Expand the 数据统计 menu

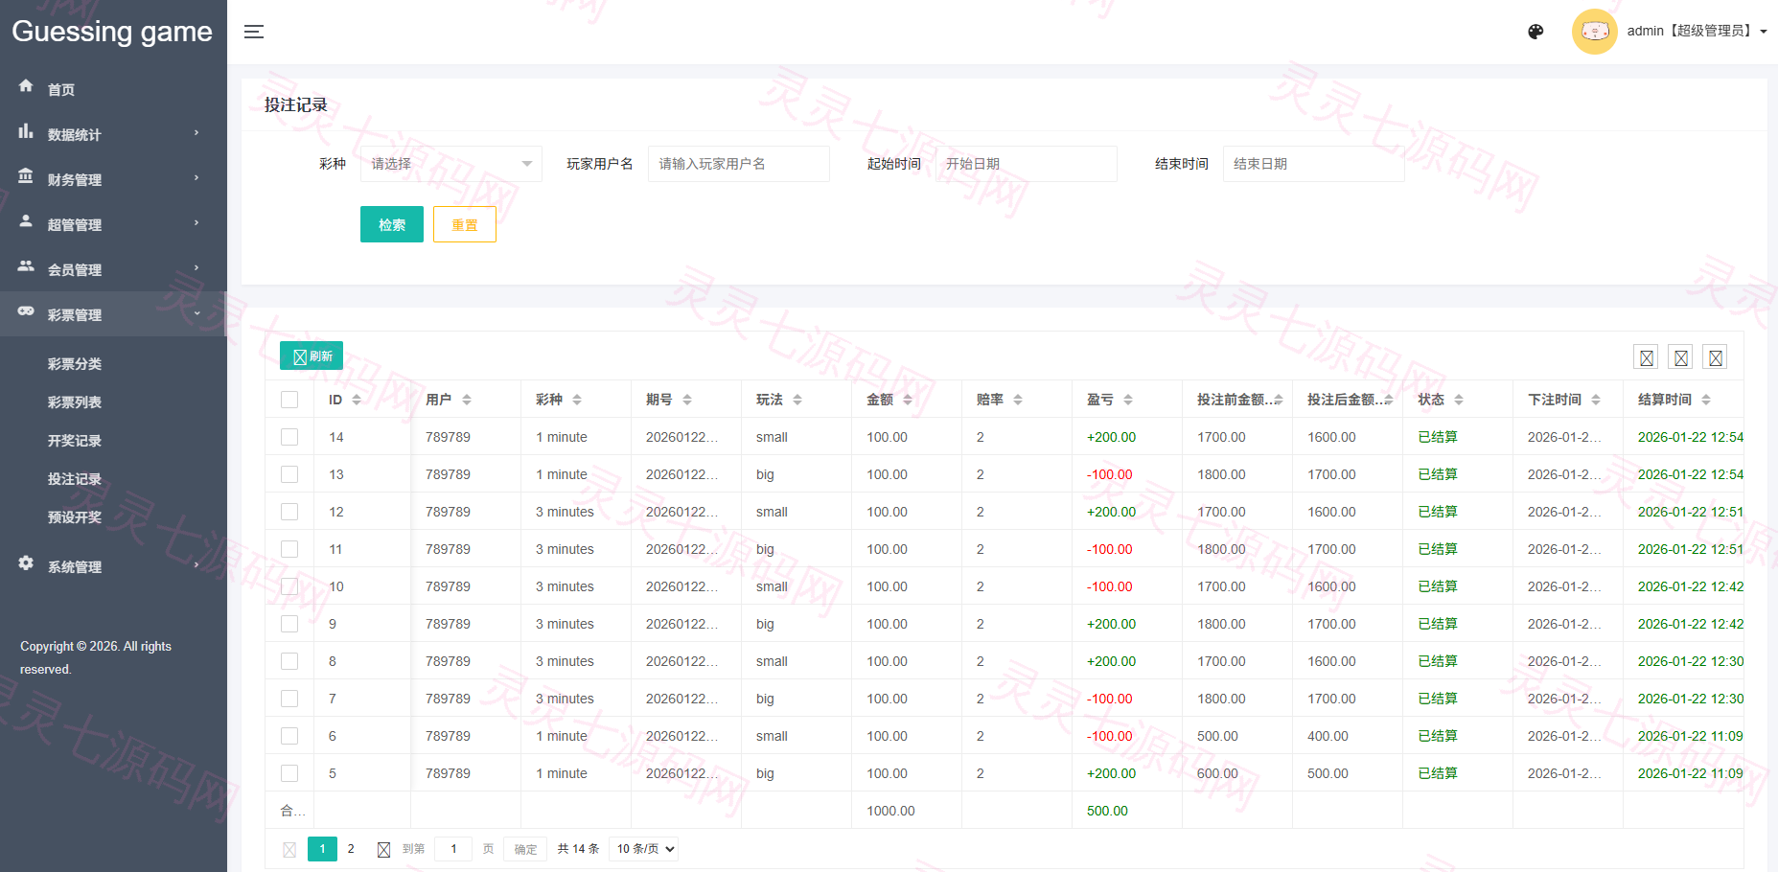click(113, 134)
